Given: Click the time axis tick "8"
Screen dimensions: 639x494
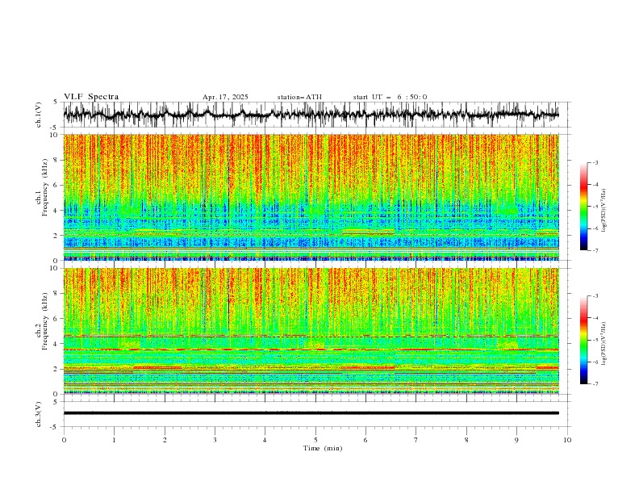Looking at the screenshot, I should tap(466, 440).
